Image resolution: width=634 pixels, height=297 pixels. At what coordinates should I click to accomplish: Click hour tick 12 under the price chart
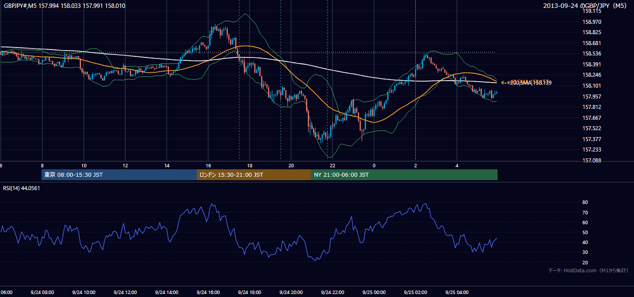click(x=125, y=165)
